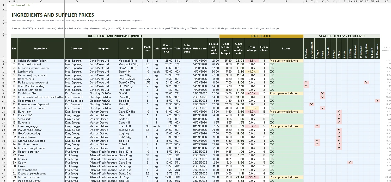Select the Vac pack 2.5 kg cell

point(130,64)
